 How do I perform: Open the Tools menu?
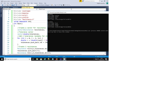click(x=28, y=3)
